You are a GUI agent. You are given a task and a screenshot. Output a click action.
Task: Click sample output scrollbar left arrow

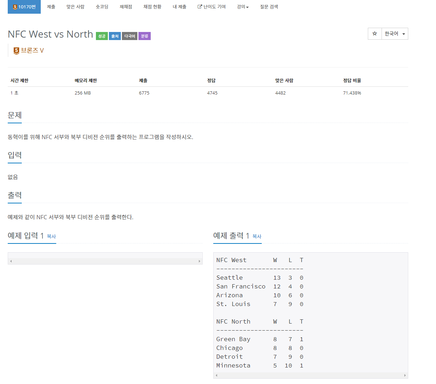point(216,375)
